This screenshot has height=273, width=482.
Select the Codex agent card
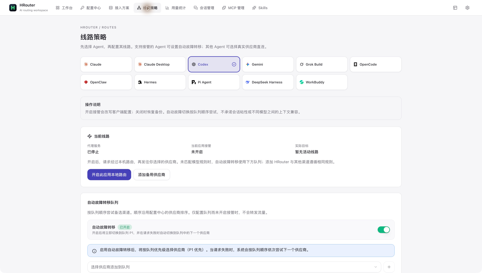pos(214,64)
